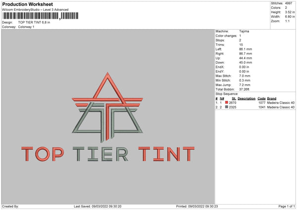The width and height of the screenshot is (297, 210).
Task: Select the design name 'TOP TIER TINT 6,8 in'
Action: coord(34,22)
